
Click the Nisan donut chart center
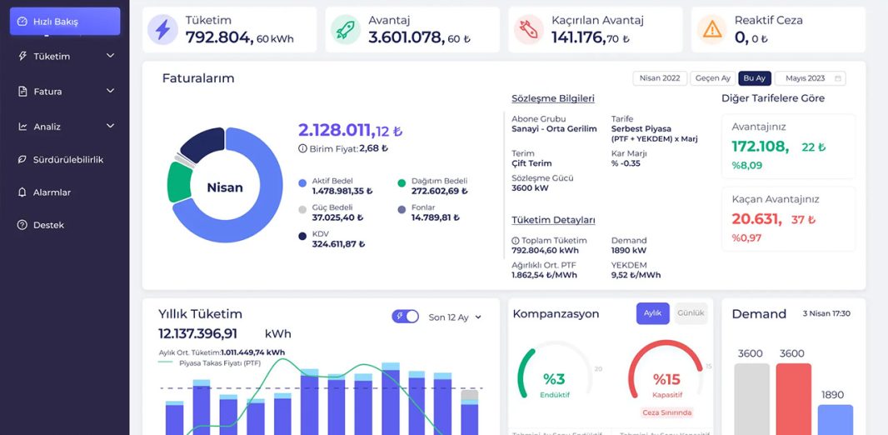[225, 187]
